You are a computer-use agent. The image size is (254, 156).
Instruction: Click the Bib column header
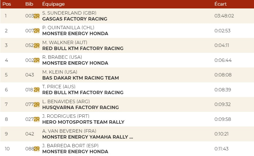[x=29, y=4]
